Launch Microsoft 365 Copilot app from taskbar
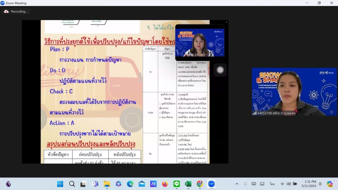Screen dimensions: 338x190 (x=118, y=184)
